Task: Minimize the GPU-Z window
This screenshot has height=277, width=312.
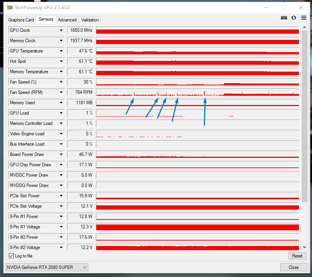Action: (x=266, y=7)
